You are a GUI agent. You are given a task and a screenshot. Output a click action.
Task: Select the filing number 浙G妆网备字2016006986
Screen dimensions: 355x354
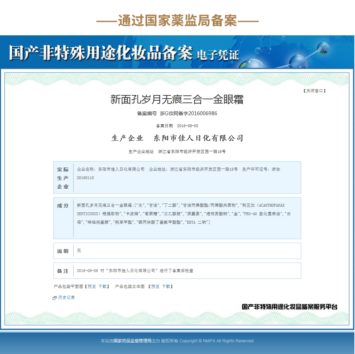pyautogui.click(x=188, y=113)
